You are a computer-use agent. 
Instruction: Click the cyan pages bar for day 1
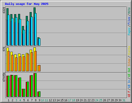click(x=9, y=30)
